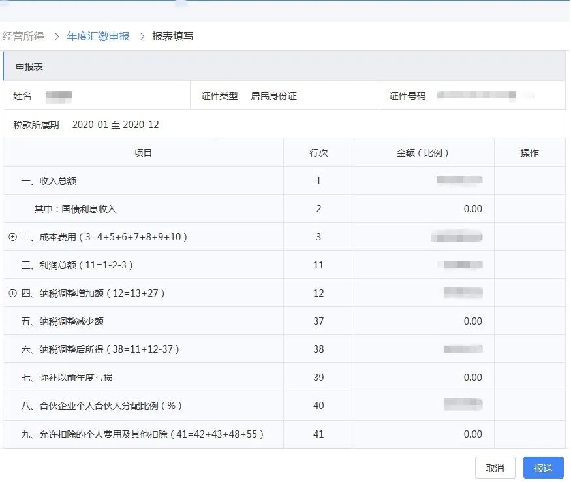Click the 取消 button
This screenshot has width=571, height=482.
[x=495, y=468]
